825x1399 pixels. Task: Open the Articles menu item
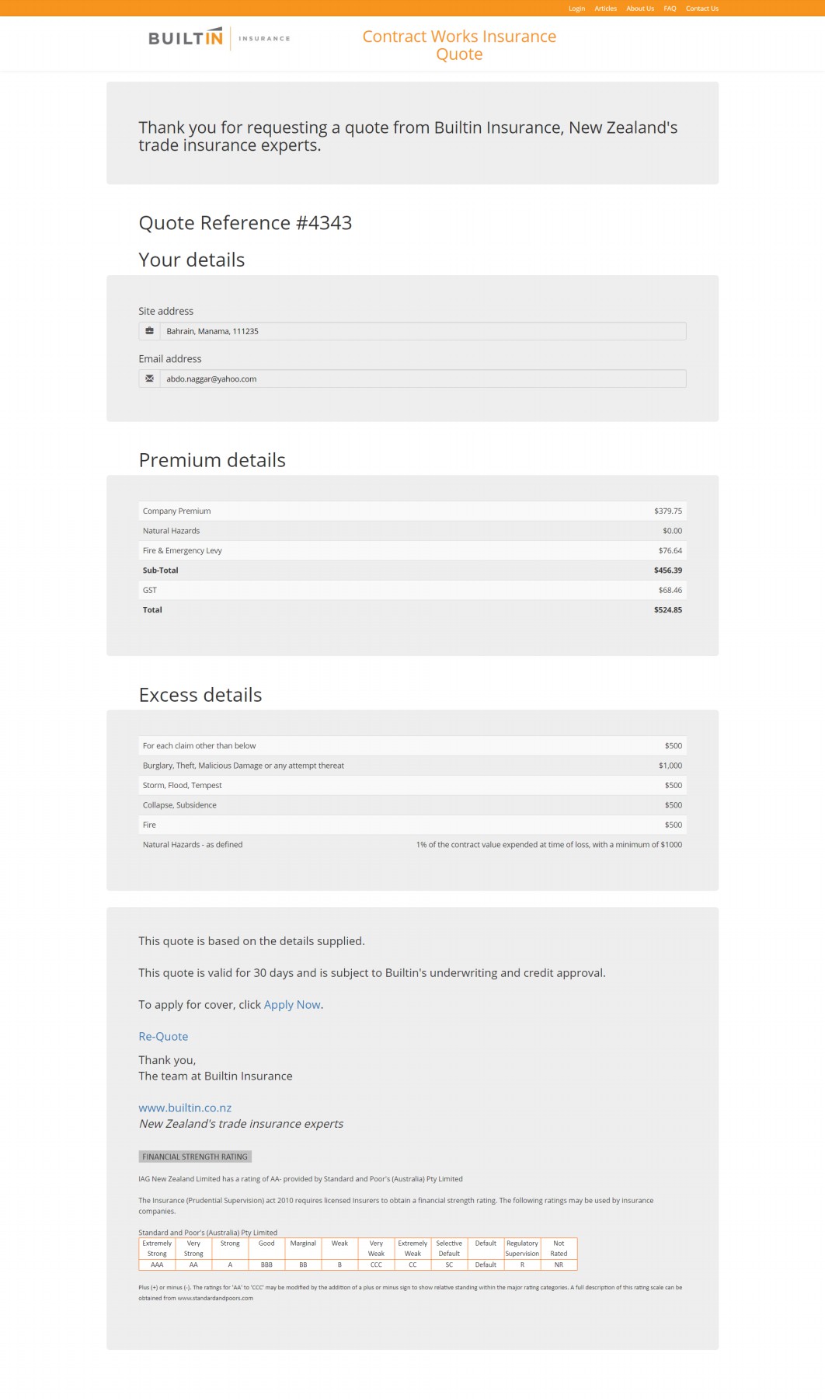(605, 9)
